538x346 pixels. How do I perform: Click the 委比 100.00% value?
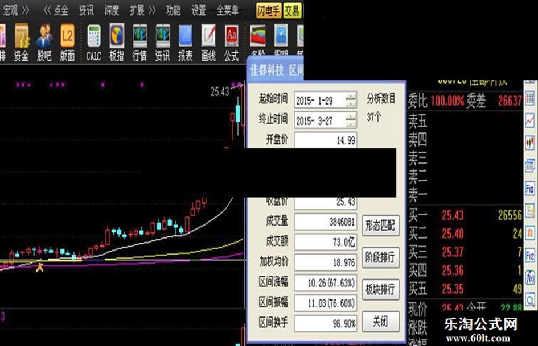pos(447,101)
